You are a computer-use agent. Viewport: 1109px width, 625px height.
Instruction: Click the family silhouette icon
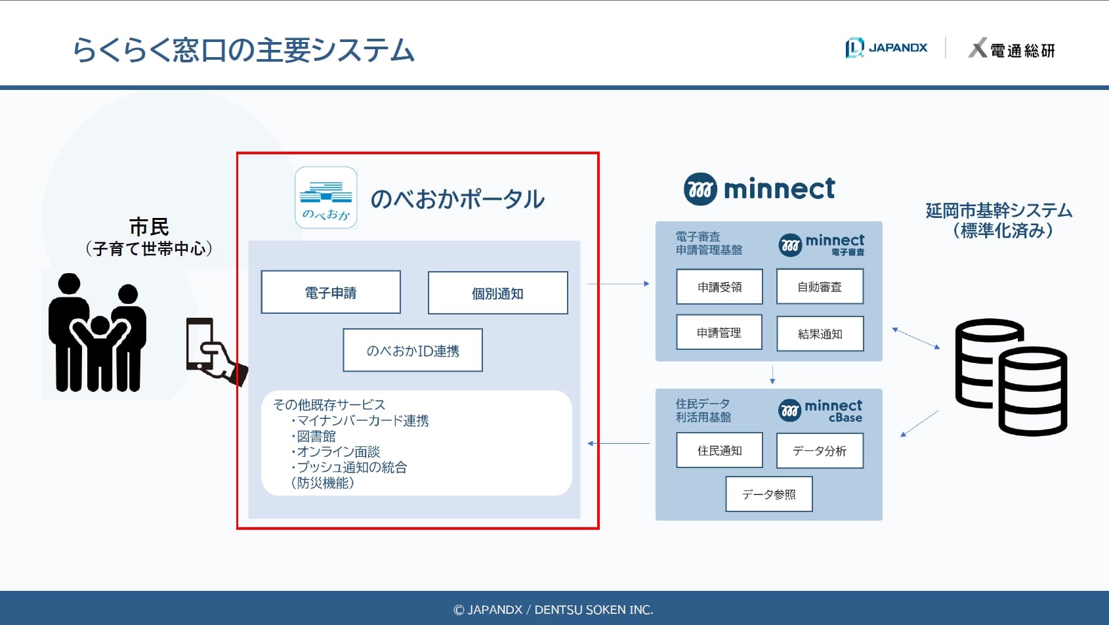click(97, 334)
